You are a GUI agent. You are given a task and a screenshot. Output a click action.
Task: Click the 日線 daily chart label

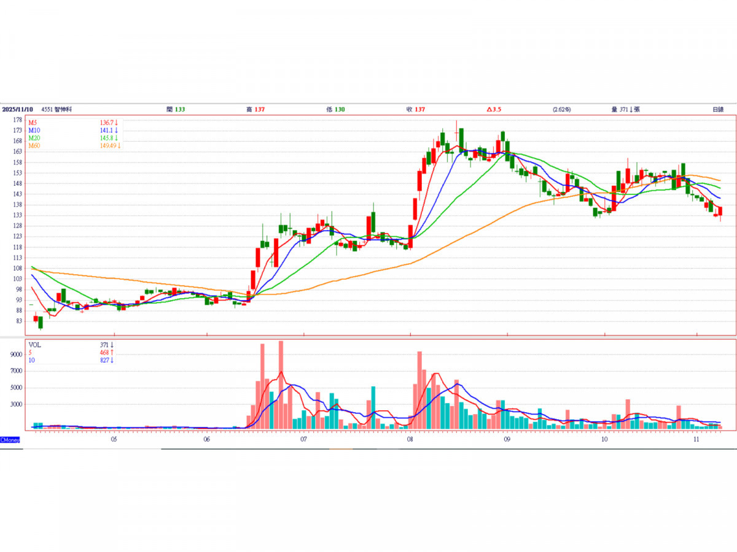(717, 109)
